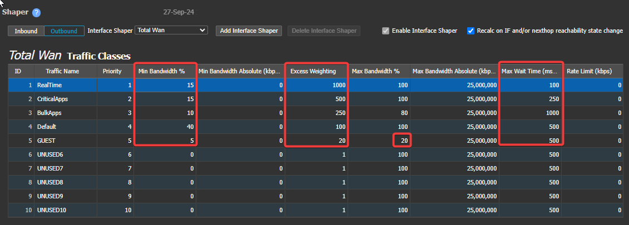
Task: Click the CriticalApps Priority cell showing 2
Action: coord(116,99)
